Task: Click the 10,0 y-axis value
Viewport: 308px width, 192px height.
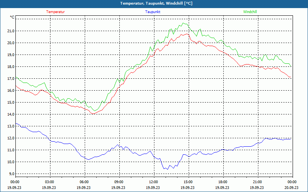Action: [11, 162]
